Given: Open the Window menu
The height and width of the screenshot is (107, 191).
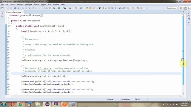Looking at the screenshot, I should (x=56, y=4).
